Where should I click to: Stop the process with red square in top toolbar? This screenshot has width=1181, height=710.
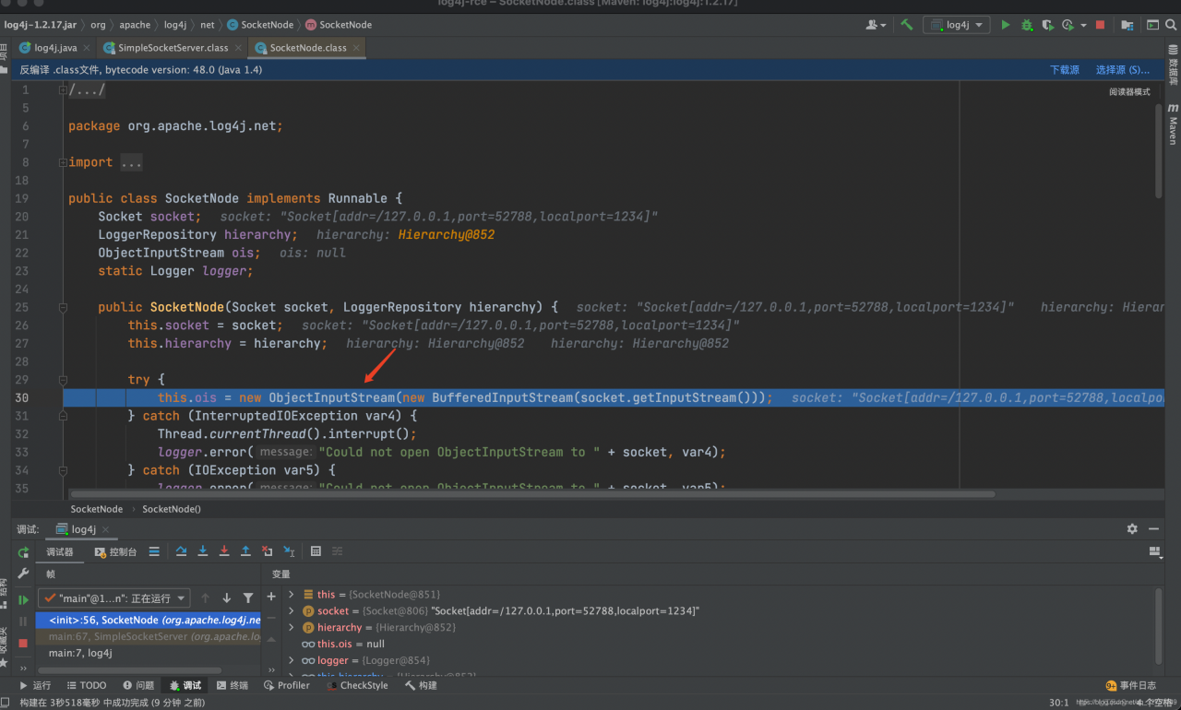(x=1100, y=25)
